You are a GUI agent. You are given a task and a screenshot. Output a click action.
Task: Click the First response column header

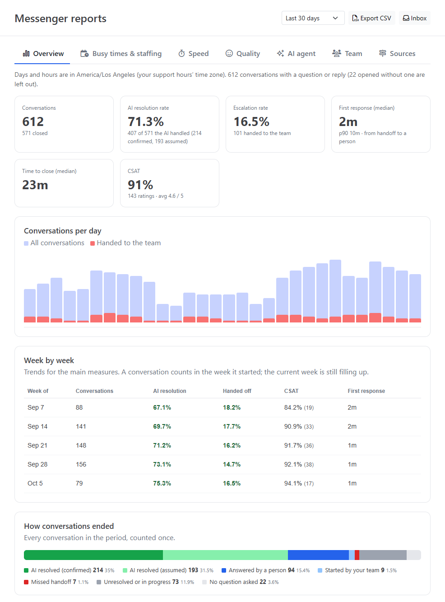366,391
